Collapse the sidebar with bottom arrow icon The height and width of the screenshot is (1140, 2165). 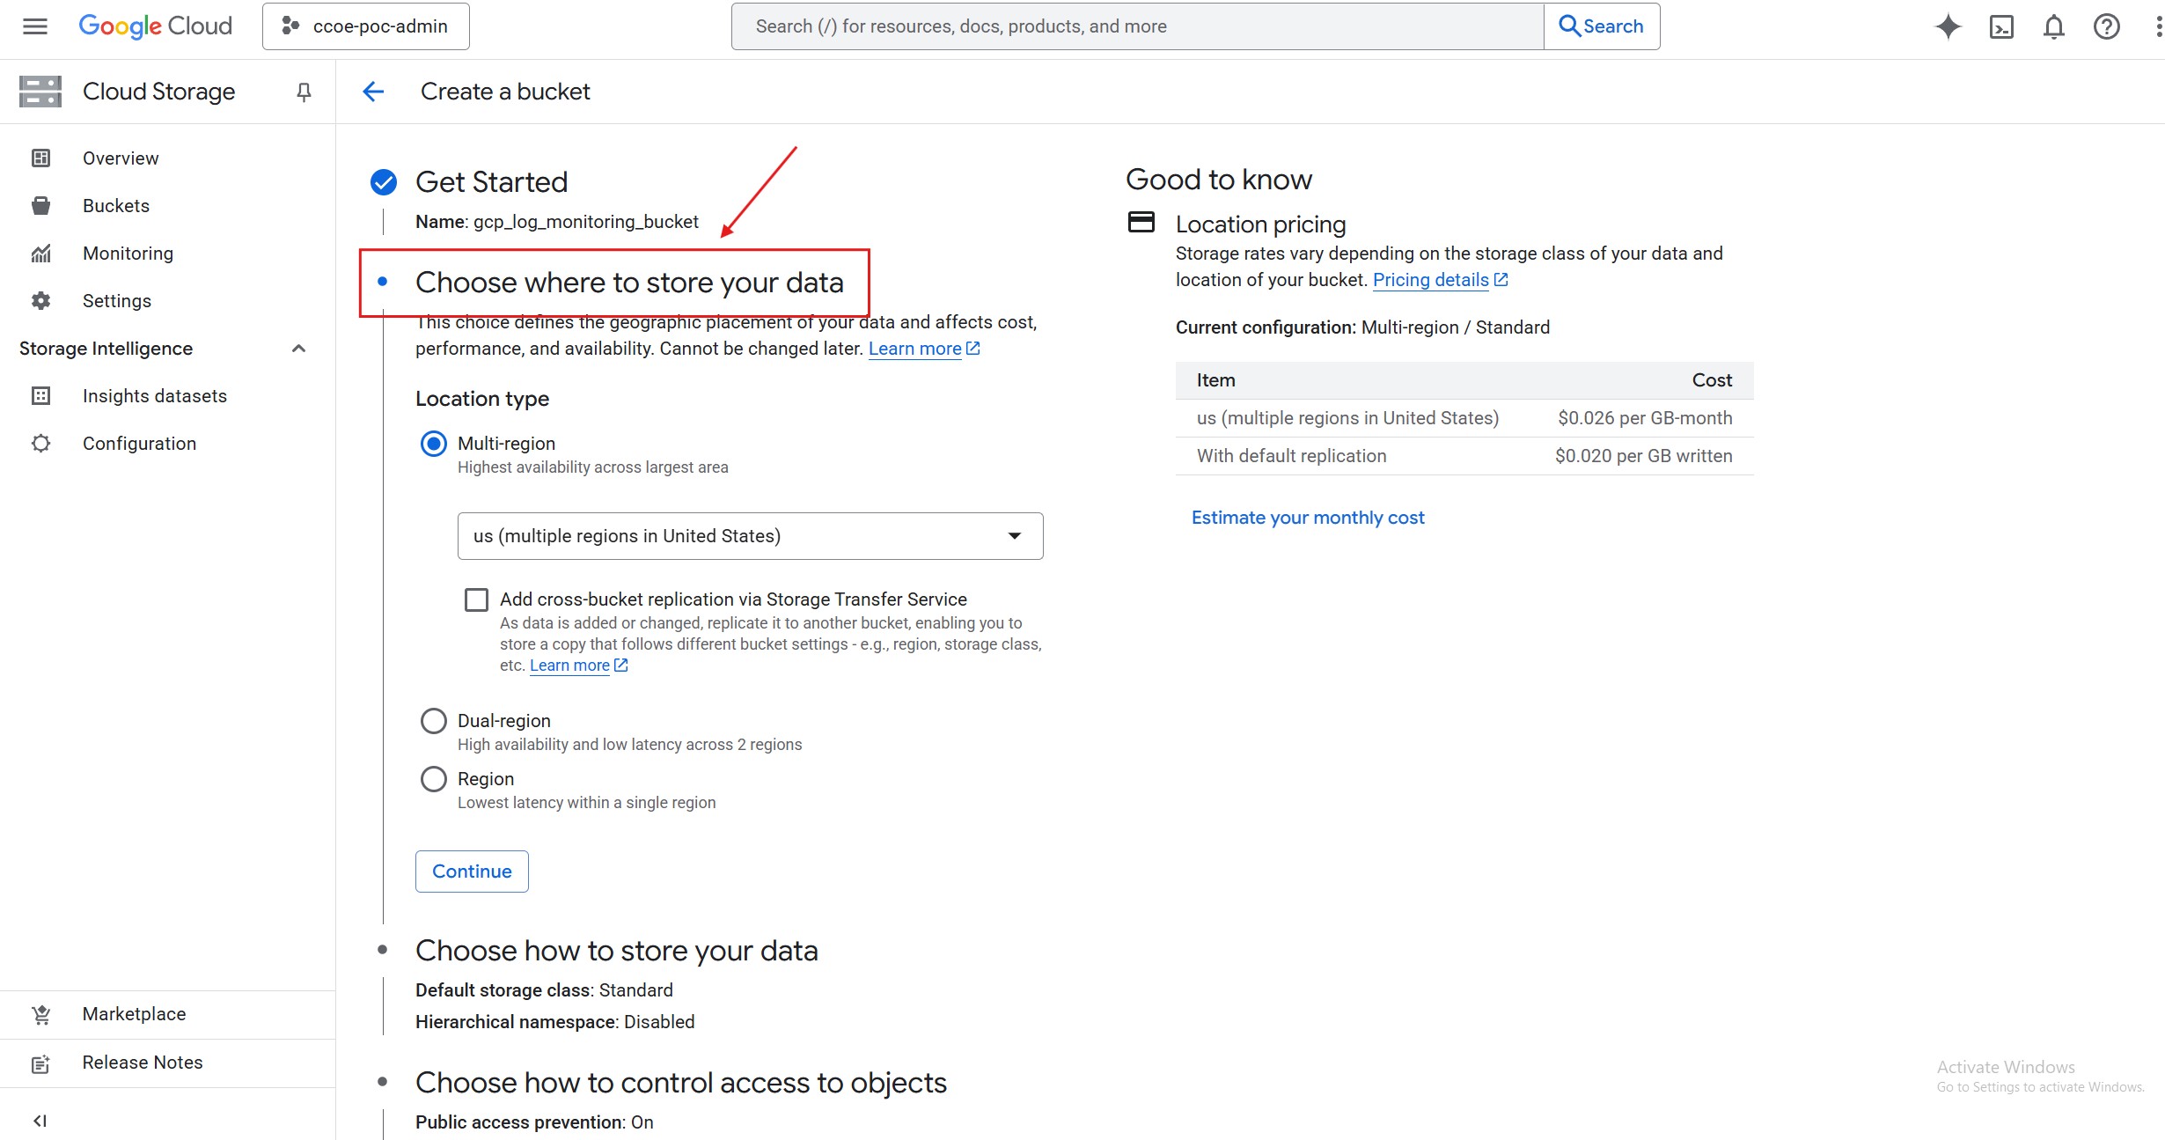click(40, 1121)
